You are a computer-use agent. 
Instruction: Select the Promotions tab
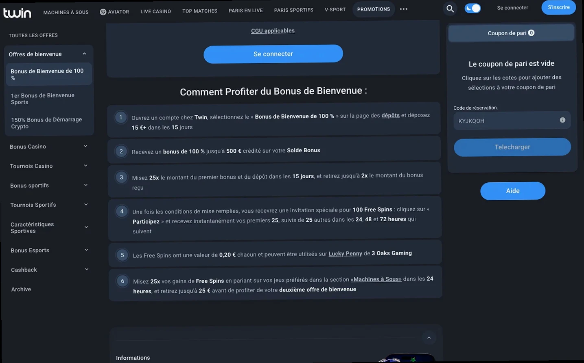[374, 9]
